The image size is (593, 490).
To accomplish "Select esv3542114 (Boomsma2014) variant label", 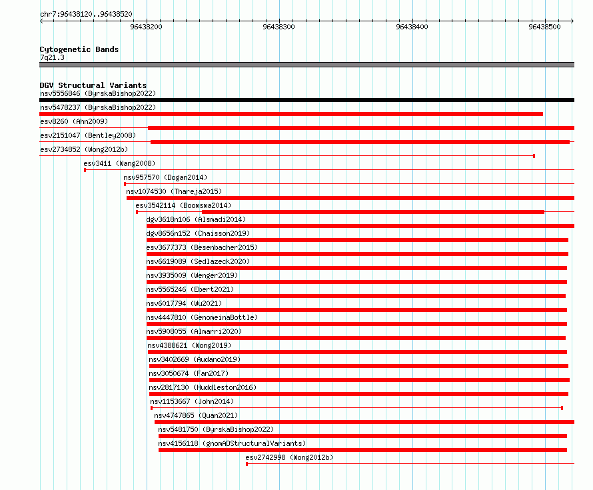I will click(183, 205).
